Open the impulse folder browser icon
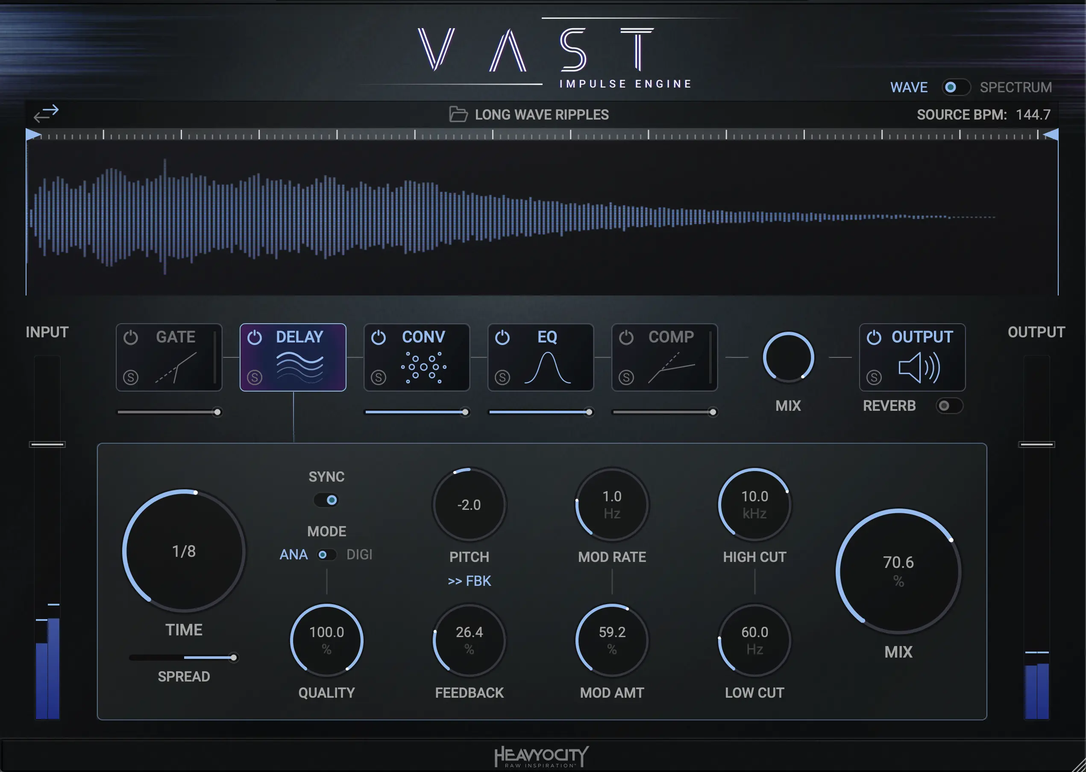This screenshot has width=1086, height=772. (458, 114)
